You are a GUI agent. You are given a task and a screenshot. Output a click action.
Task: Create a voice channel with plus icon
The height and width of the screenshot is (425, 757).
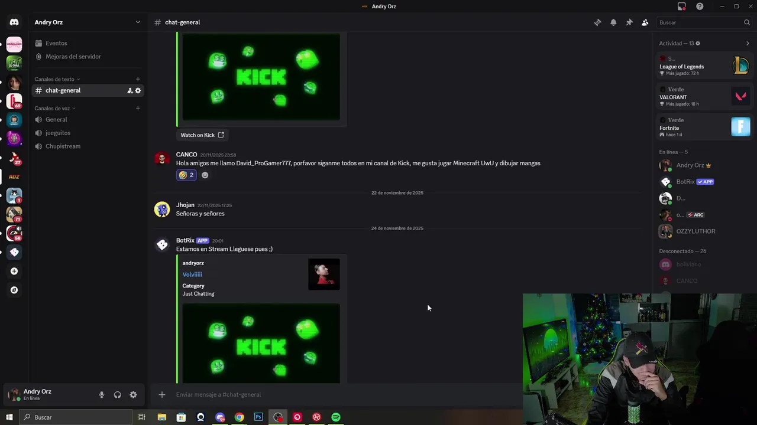[x=138, y=108]
